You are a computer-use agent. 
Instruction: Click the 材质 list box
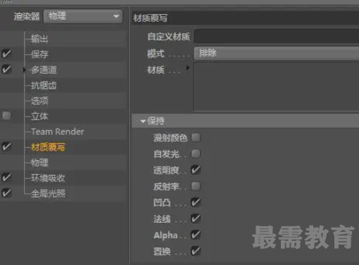[276, 86]
